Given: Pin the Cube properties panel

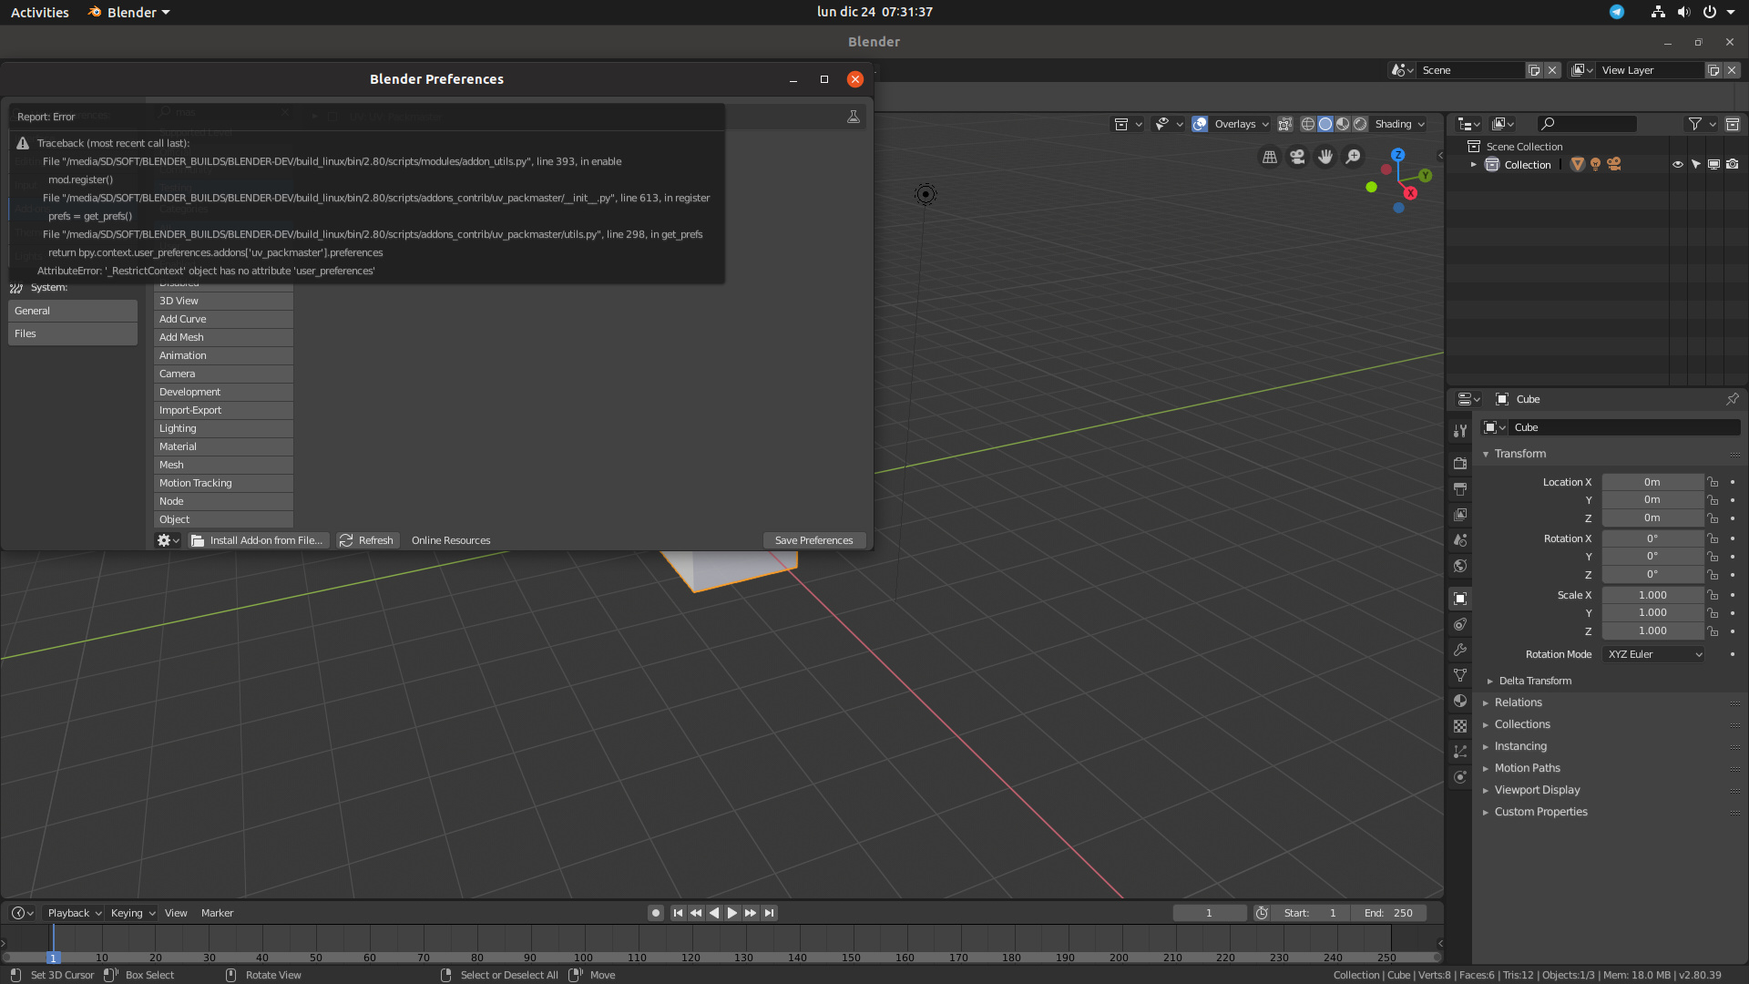Looking at the screenshot, I should point(1732,399).
